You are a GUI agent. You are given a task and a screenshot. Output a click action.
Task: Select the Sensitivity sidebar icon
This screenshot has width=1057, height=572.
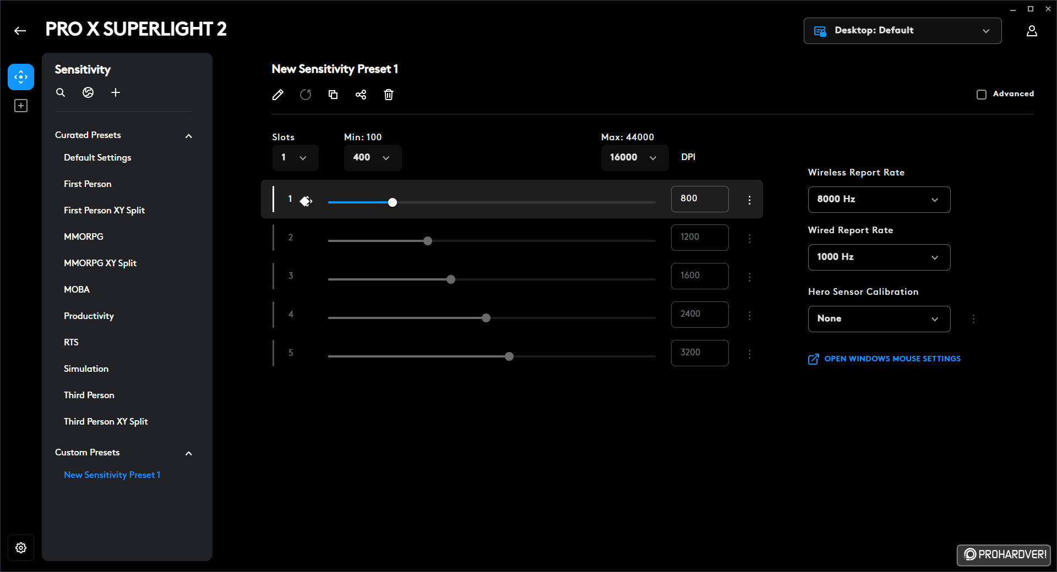click(21, 77)
